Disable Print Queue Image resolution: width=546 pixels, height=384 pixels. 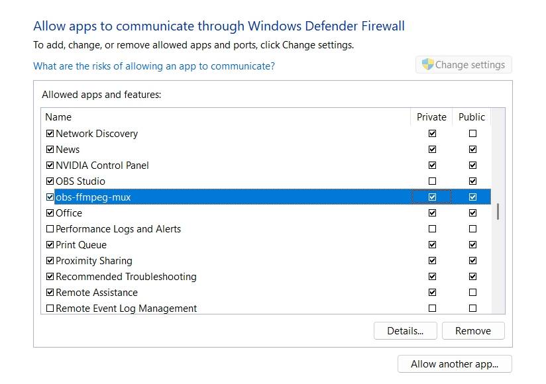pos(50,244)
